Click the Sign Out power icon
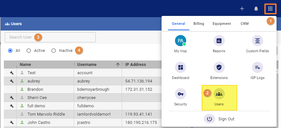The height and width of the screenshot is (128, 281). (x=209, y=119)
